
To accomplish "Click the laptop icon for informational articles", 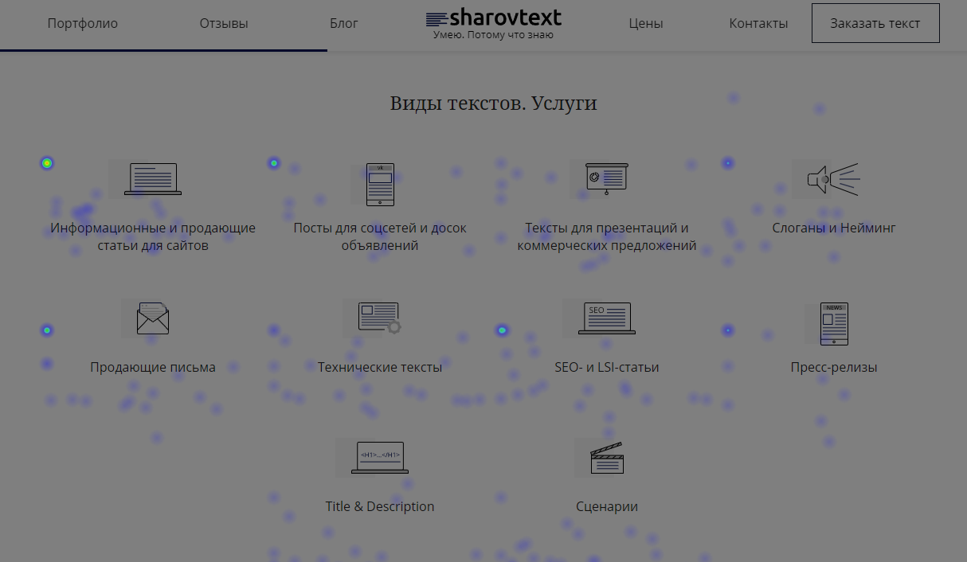I will point(152,179).
